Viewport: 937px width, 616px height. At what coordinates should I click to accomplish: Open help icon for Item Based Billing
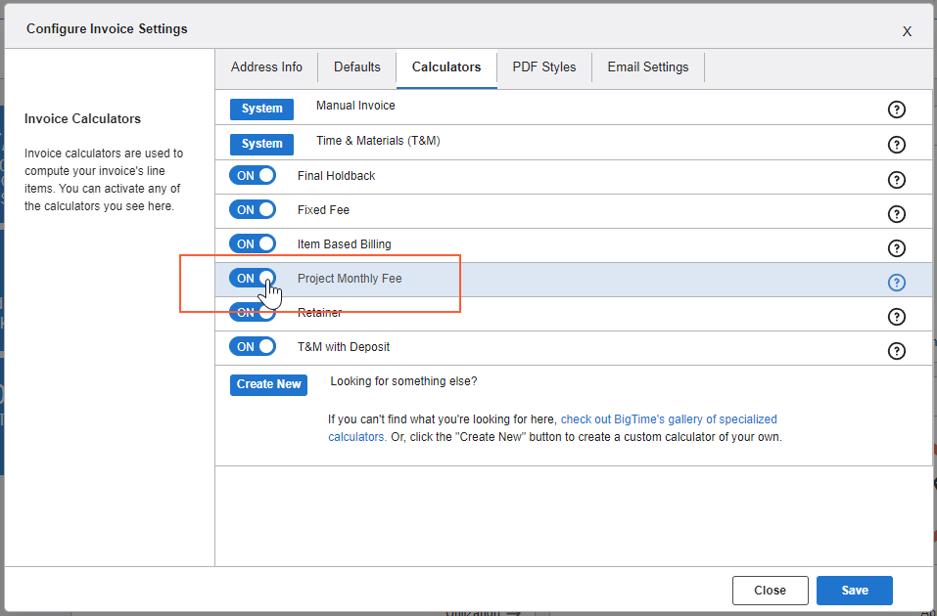pos(896,248)
